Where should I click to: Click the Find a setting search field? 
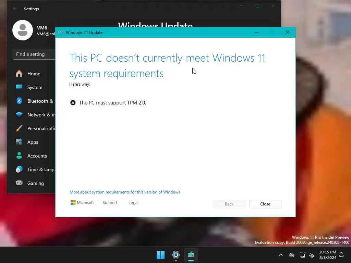tap(34, 54)
